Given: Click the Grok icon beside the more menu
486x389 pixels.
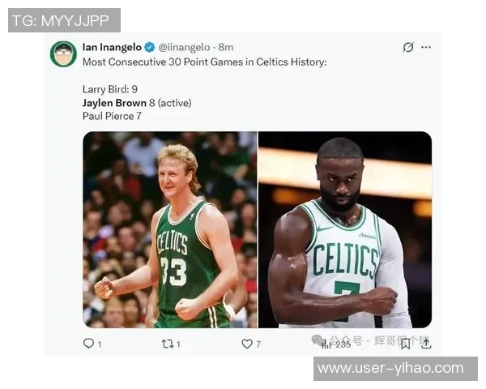Looking at the screenshot, I should [408, 47].
